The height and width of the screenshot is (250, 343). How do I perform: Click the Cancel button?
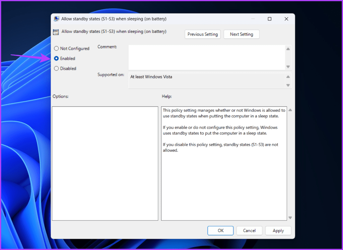(249, 231)
